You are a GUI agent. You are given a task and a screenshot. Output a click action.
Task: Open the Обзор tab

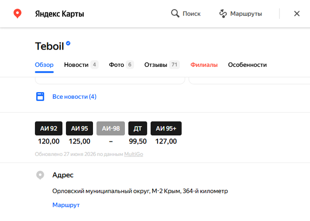pyautogui.click(x=44, y=65)
